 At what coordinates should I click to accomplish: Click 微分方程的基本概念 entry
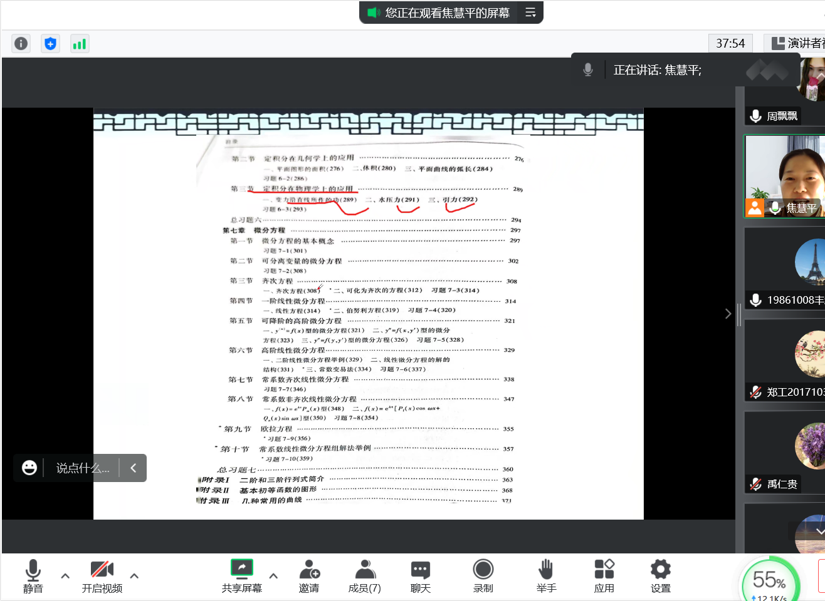tap(298, 241)
